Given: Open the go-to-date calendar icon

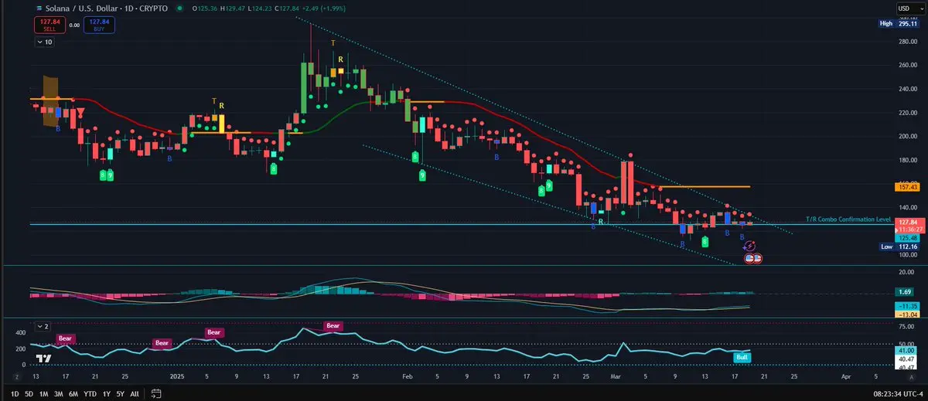Looking at the screenshot, I should (x=156, y=393).
